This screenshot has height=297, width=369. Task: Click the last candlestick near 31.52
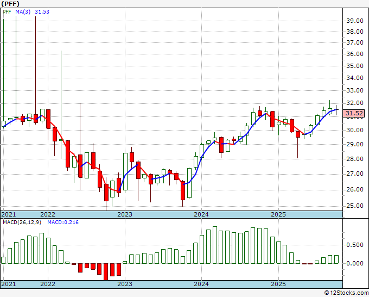(336, 110)
